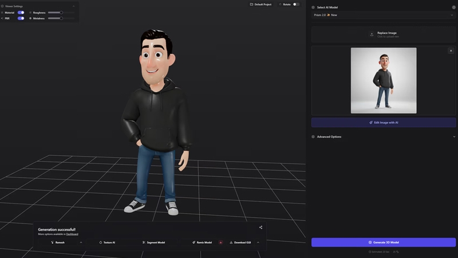This screenshot has height=258, width=458.
Task: Click the icon on Edit Image with AI
Action: pyautogui.click(x=371, y=123)
